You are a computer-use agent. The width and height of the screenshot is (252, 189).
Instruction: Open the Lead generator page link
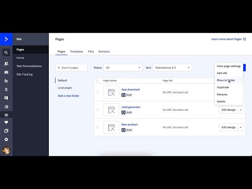[131, 107]
